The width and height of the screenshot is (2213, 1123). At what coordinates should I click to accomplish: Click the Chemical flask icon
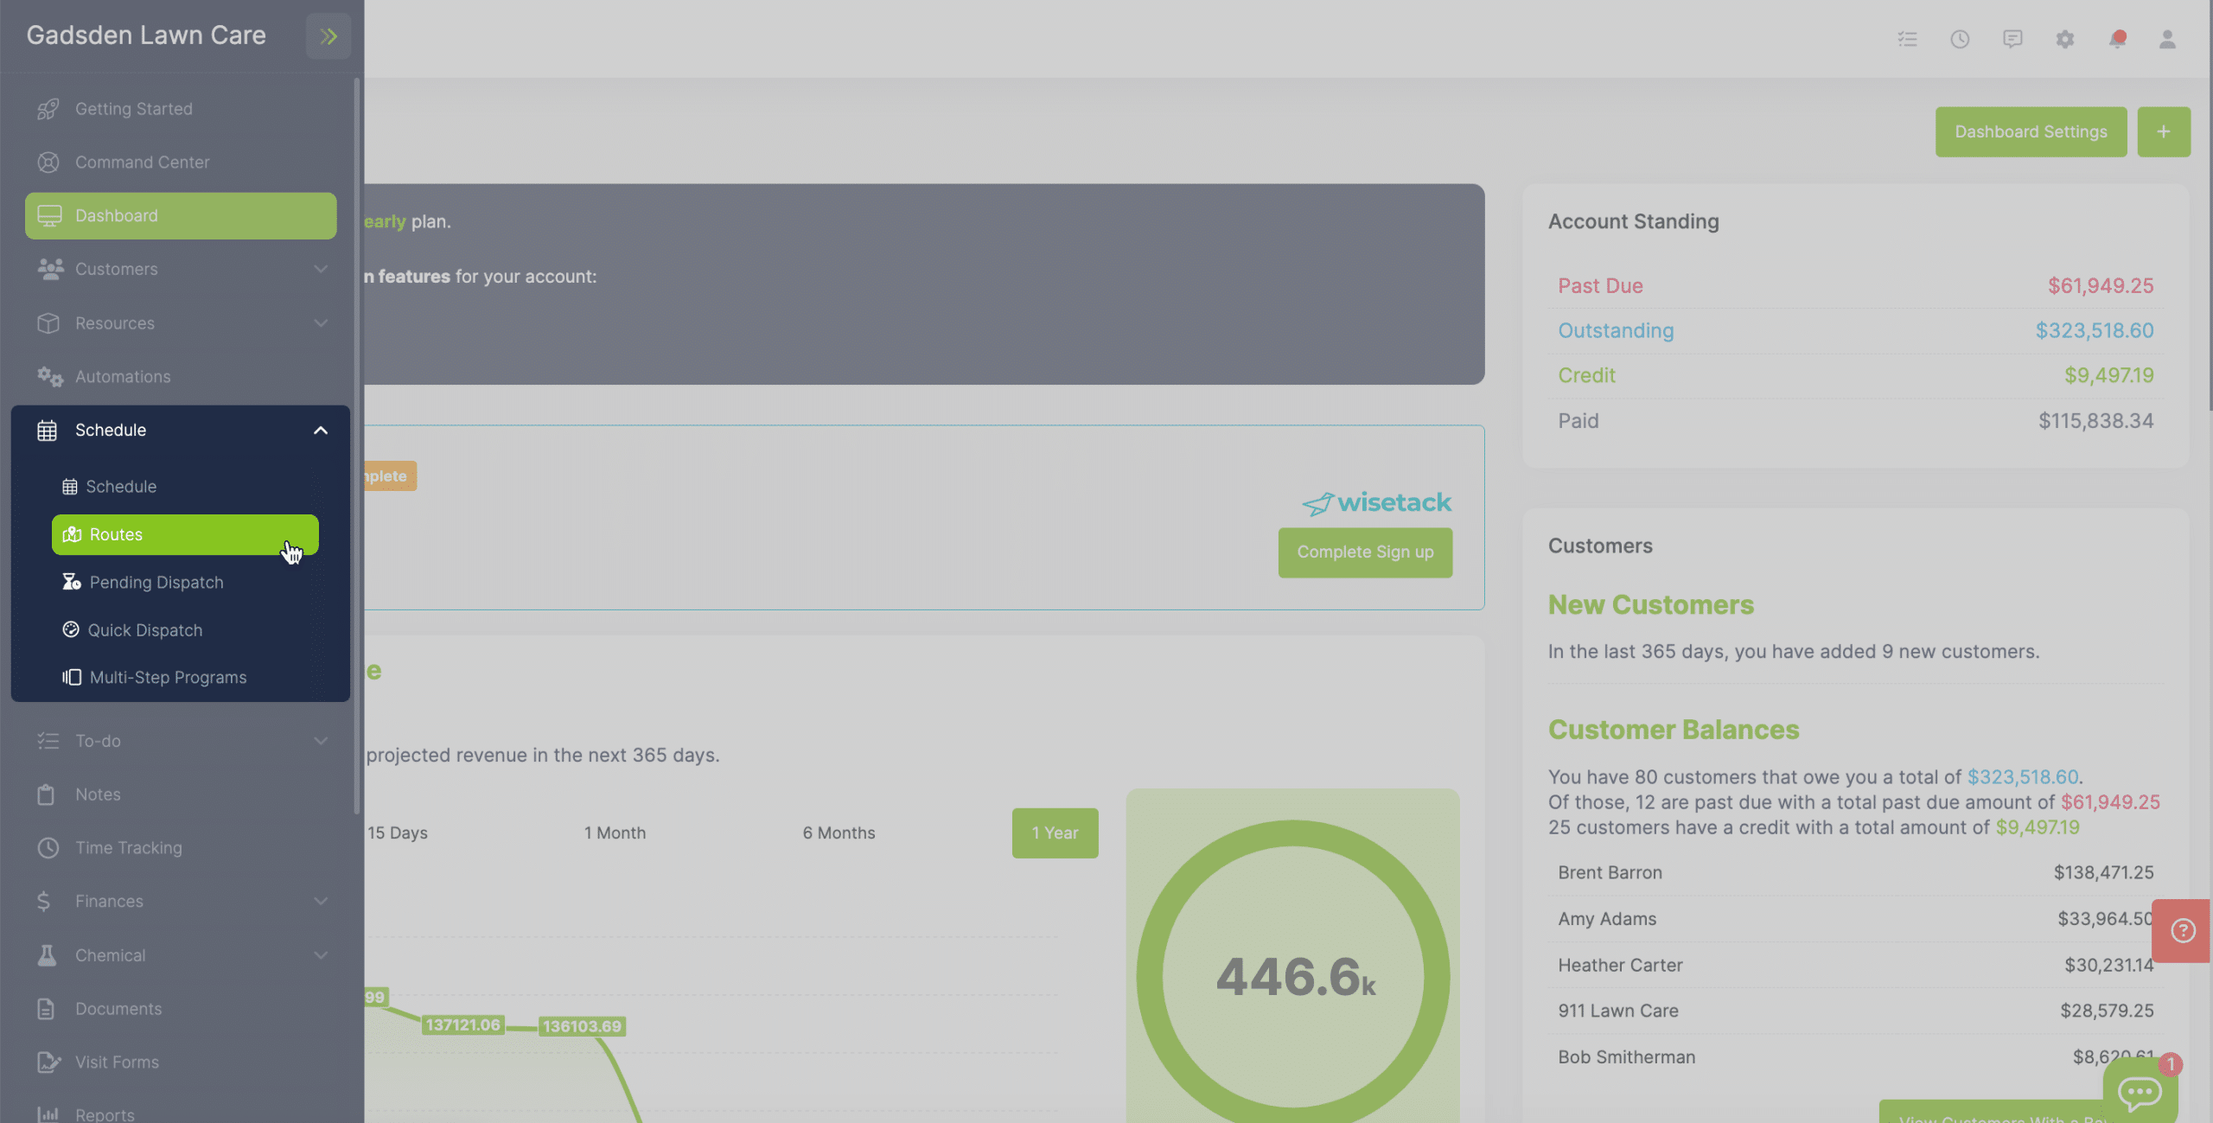click(x=47, y=955)
